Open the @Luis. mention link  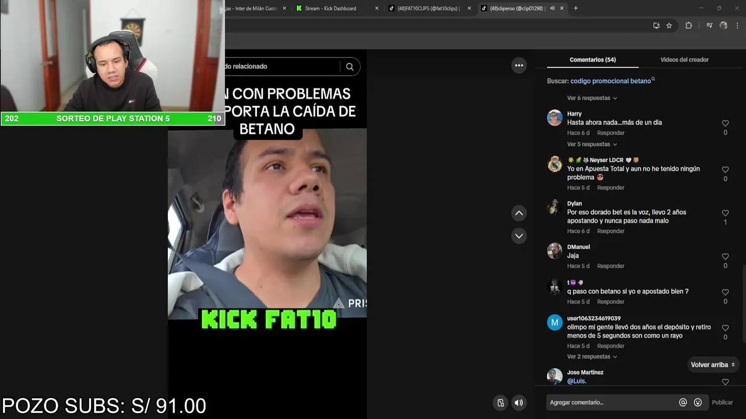(x=576, y=381)
